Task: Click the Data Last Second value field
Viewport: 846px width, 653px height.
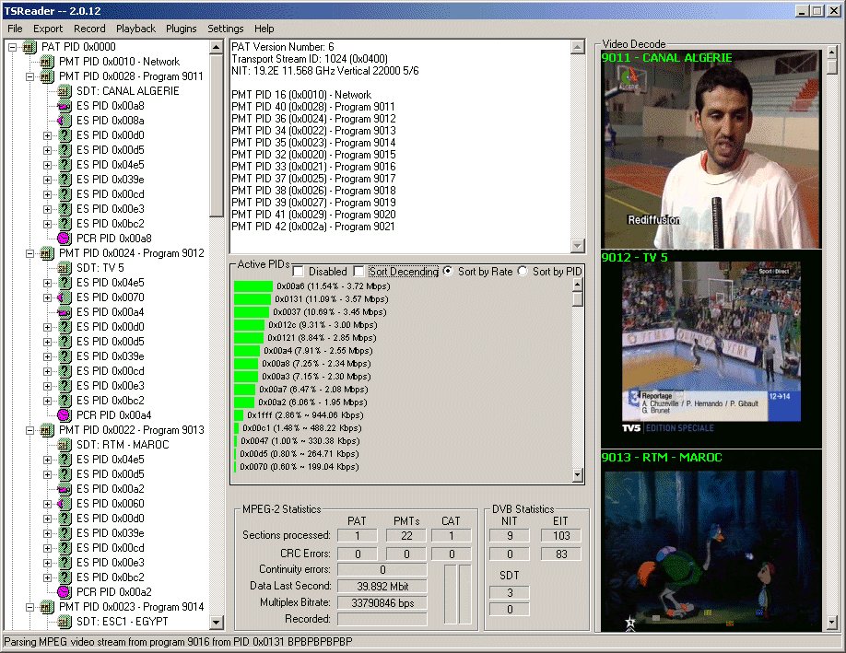Action: (x=382, y=586)
